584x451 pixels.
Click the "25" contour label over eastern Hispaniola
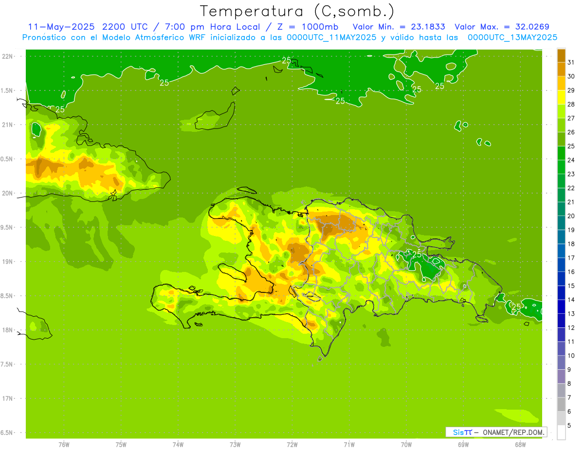pos(417,254)
